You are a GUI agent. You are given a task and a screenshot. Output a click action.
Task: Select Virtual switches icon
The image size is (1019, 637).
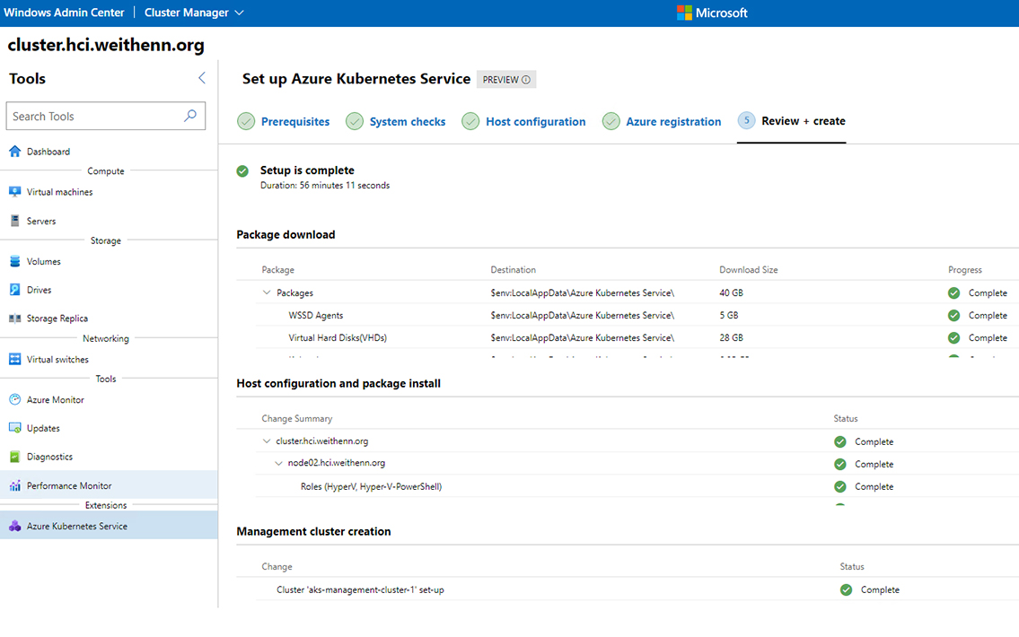coord(15,359)
